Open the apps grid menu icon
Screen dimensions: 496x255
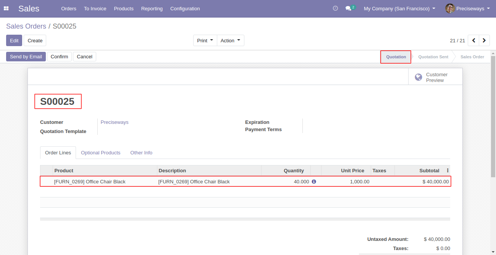click(x=6, y=8)
